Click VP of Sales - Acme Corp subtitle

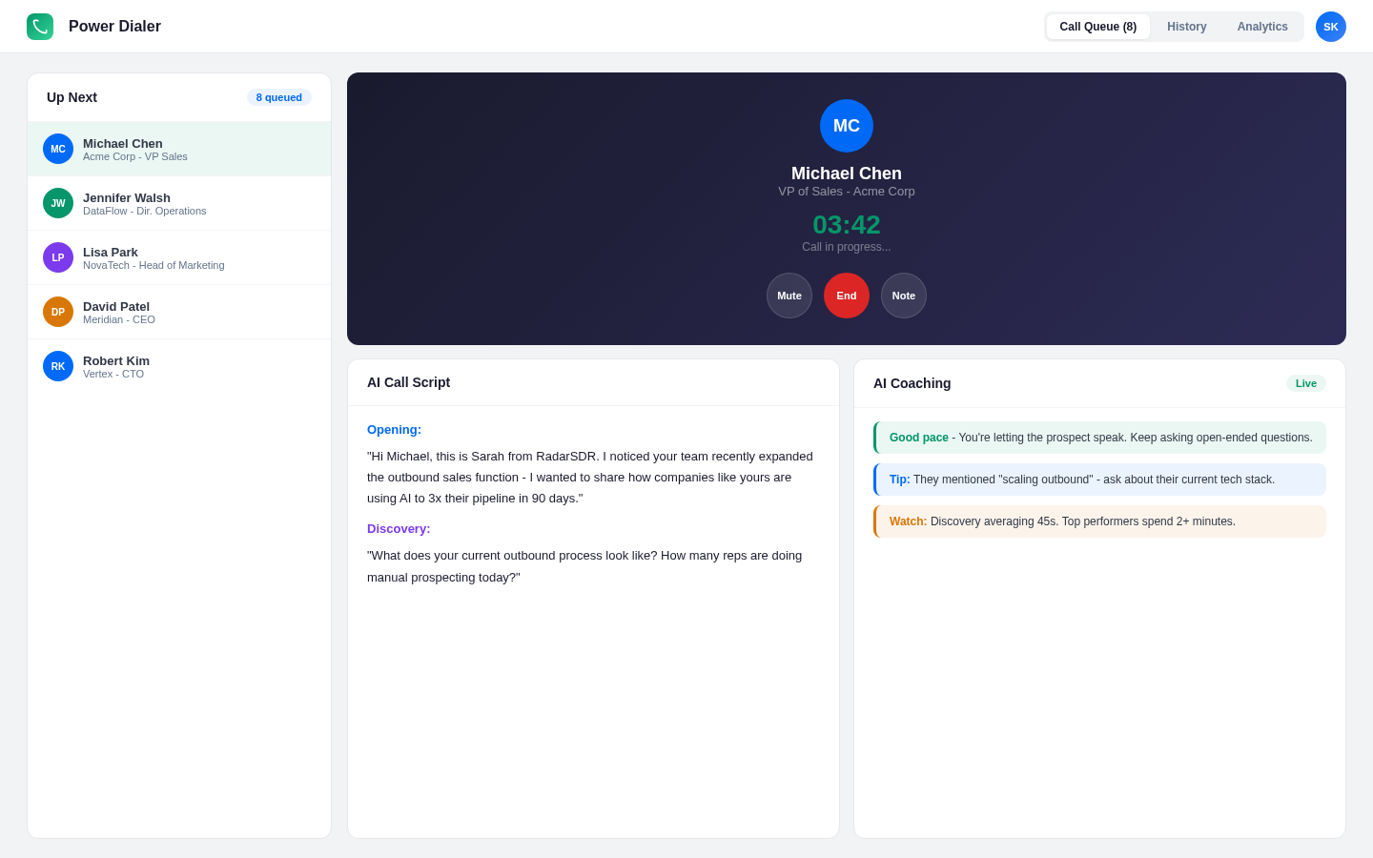(x=847, y=192)
